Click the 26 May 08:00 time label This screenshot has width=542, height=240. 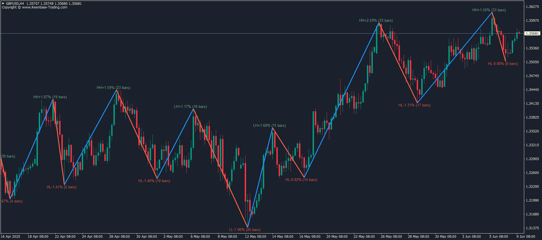tap(391, 237)
